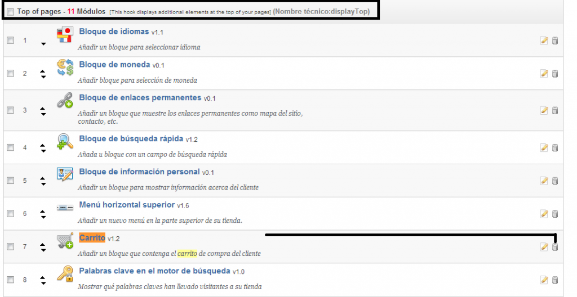Delete the Bloque de búsqueda rápida module
Image resolution: width=577 pixels, height=297 pixels.
point(555,147)
